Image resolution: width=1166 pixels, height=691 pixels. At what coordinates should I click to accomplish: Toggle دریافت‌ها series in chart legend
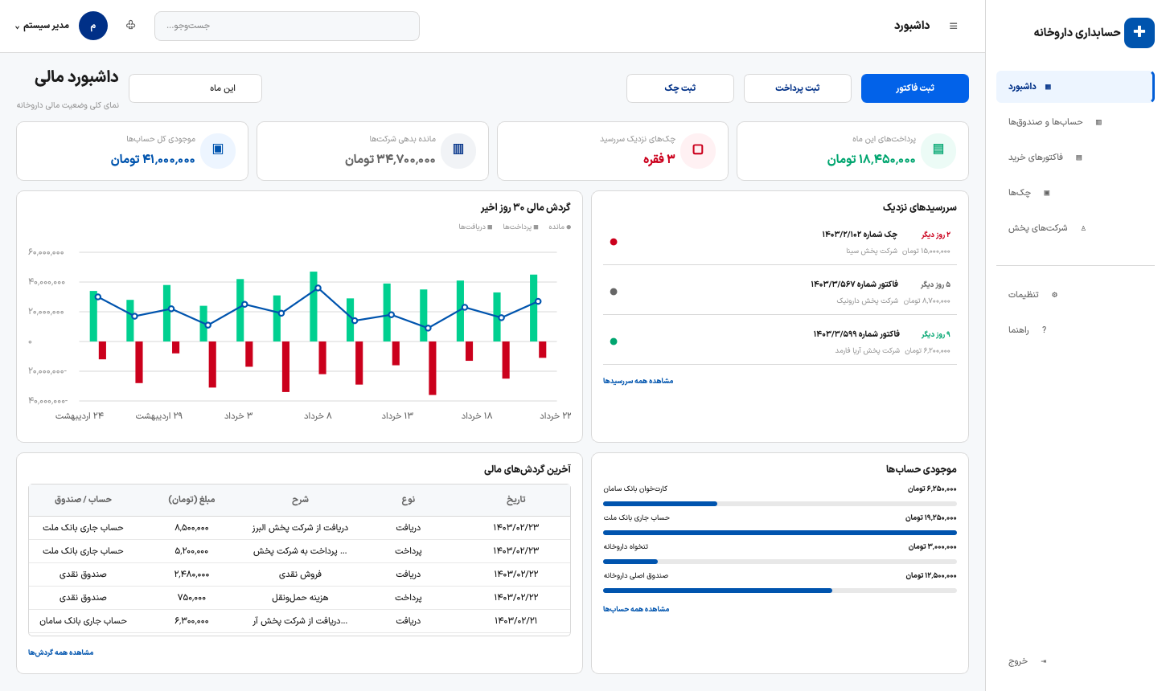[476, 227]
